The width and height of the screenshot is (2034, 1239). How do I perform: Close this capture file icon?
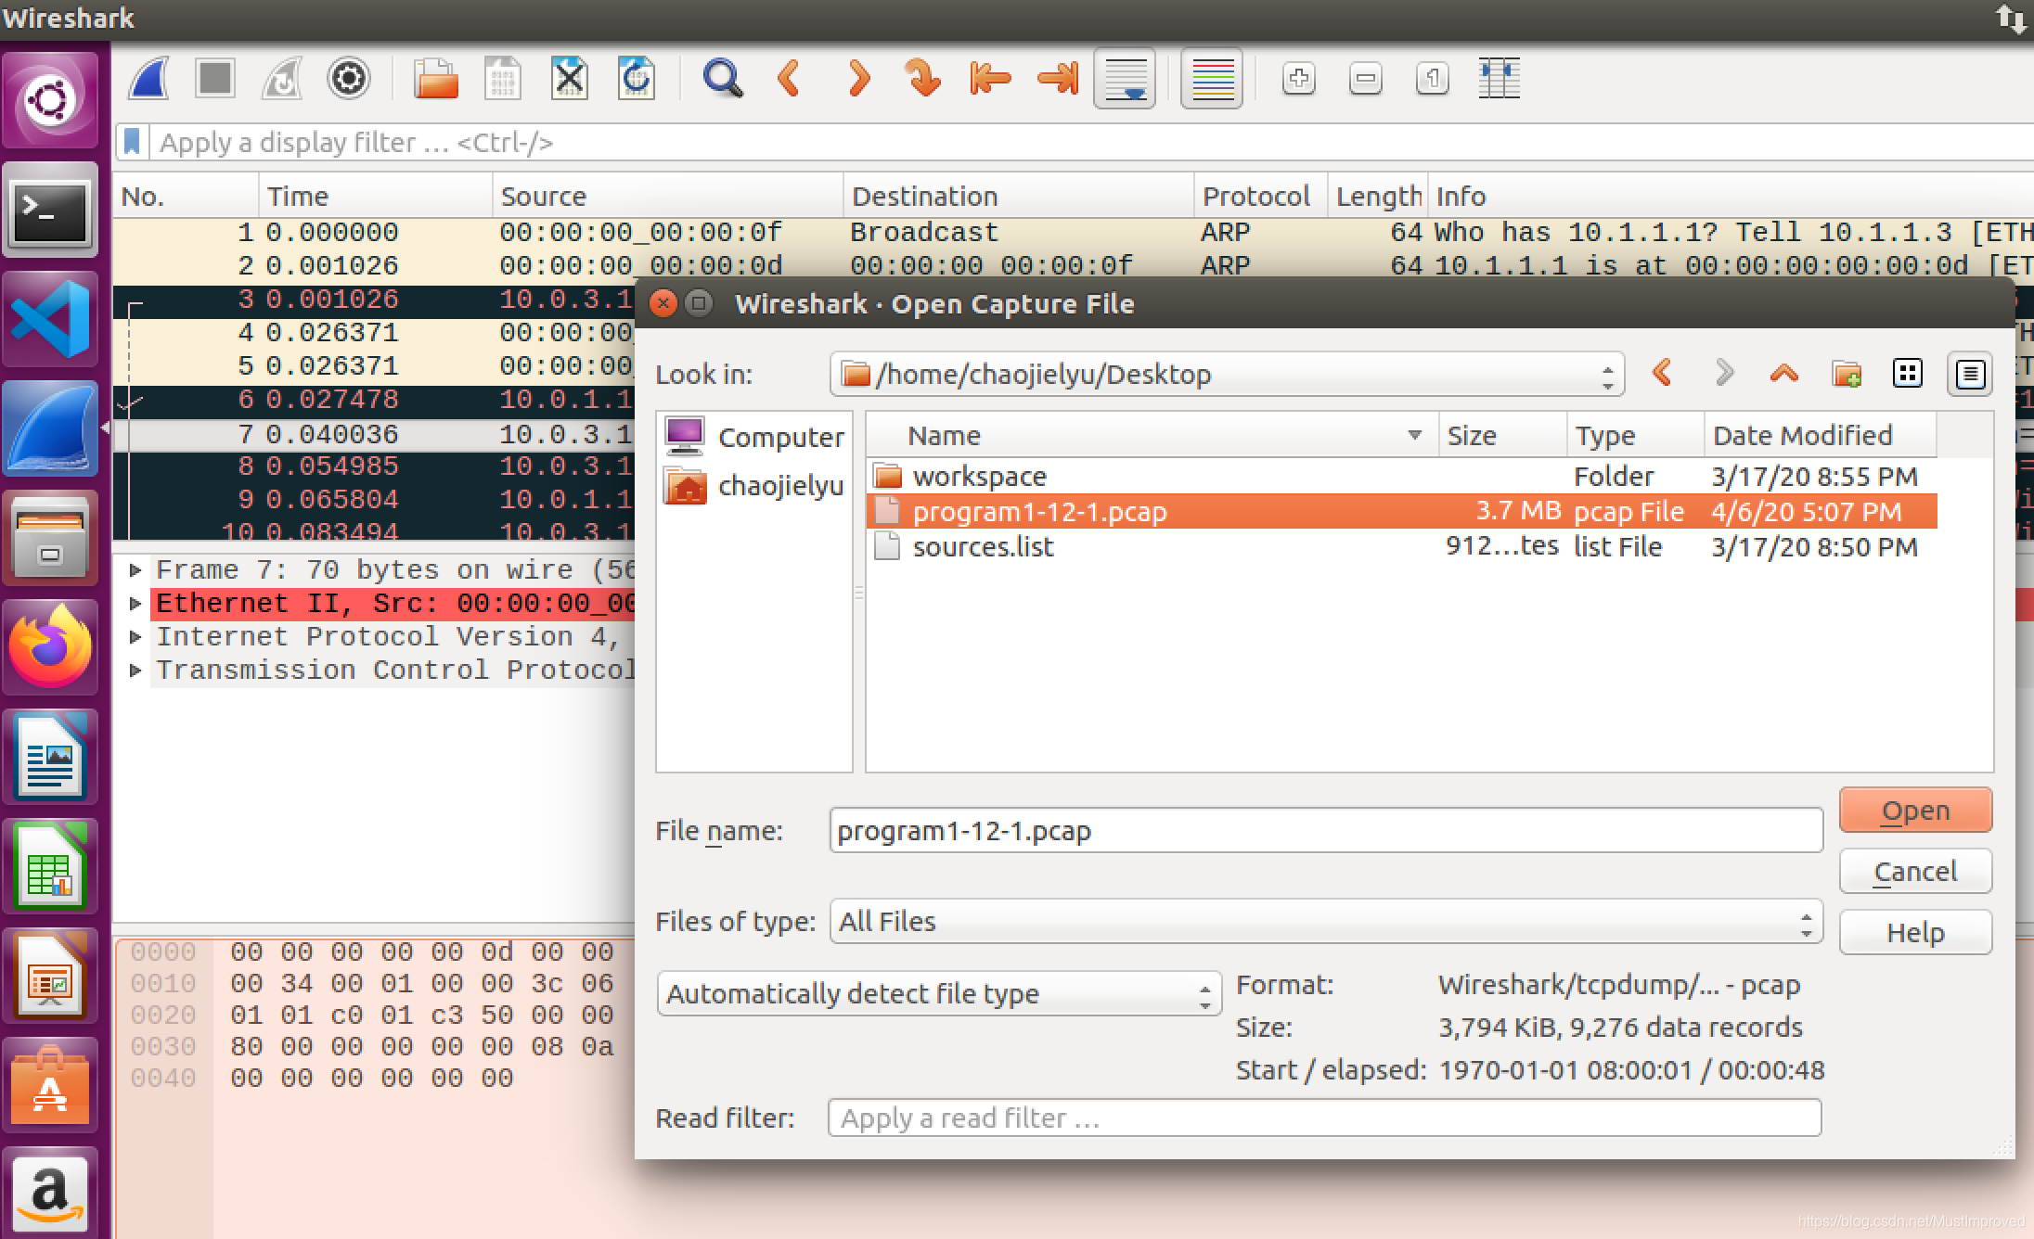[x=569, y=78]
